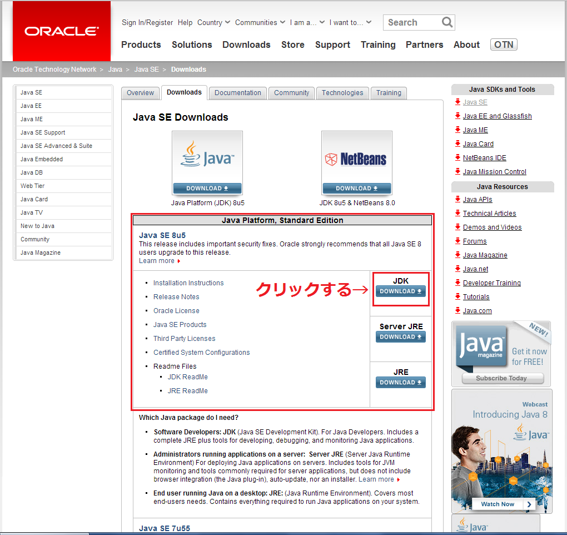This screenshot has height=535, width=567.
Task: Switch to the Overview tab
Action: point(140,93)
